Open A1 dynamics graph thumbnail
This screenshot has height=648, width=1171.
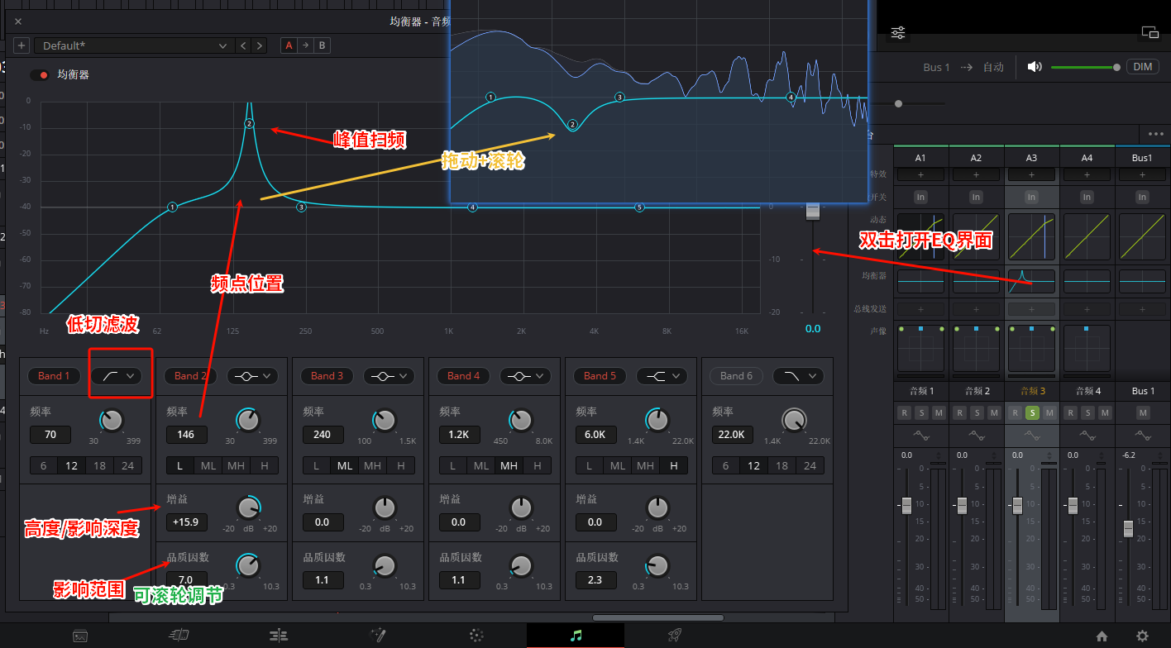tap(920, 236)
